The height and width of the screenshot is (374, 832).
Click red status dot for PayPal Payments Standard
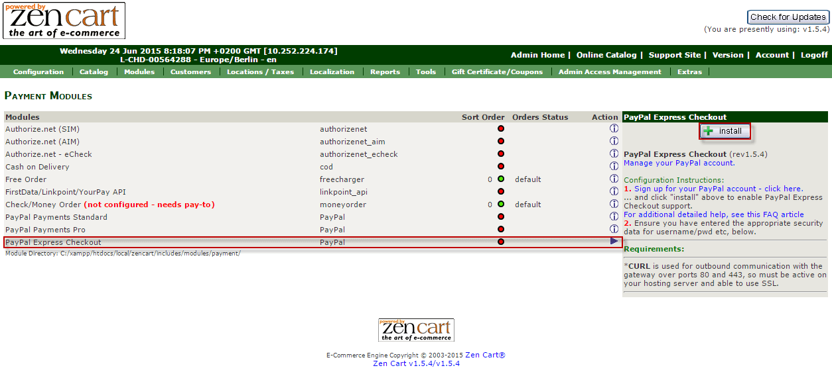(501, 217)
